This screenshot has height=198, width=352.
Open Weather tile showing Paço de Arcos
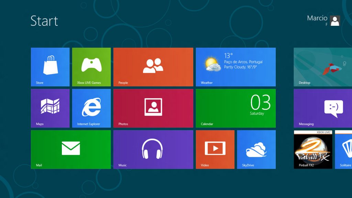coord(236,67)
